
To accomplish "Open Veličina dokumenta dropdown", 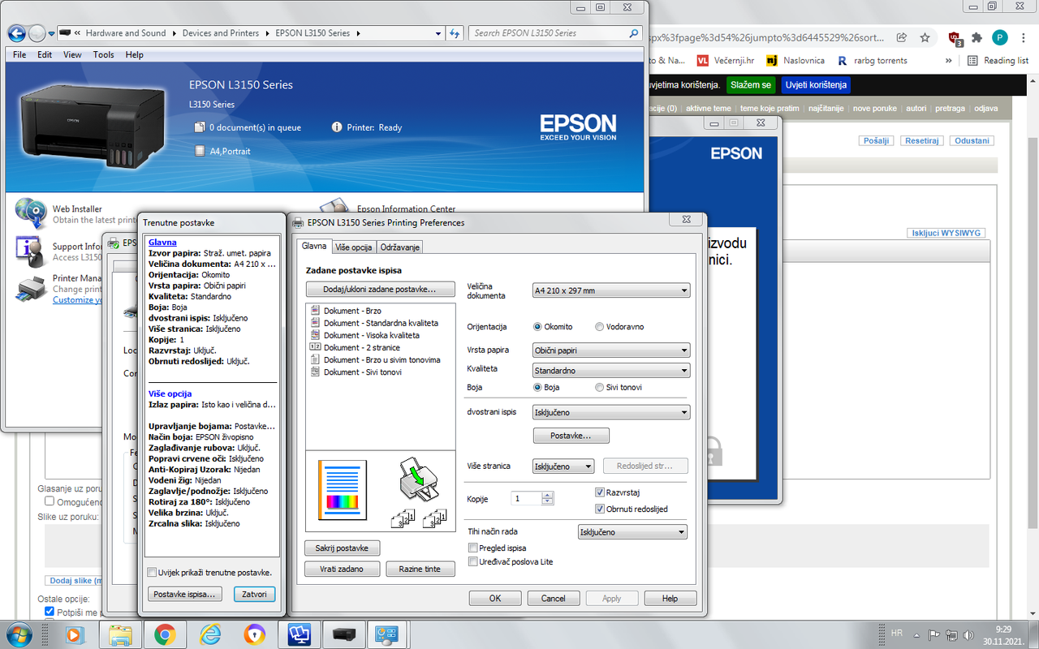I will click(x=611, y=290).
